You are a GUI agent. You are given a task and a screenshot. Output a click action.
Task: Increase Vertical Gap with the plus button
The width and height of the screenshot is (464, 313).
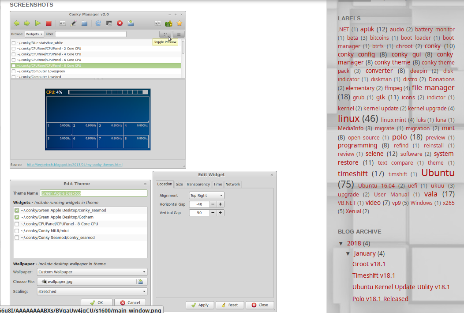(x=220, y=213)
